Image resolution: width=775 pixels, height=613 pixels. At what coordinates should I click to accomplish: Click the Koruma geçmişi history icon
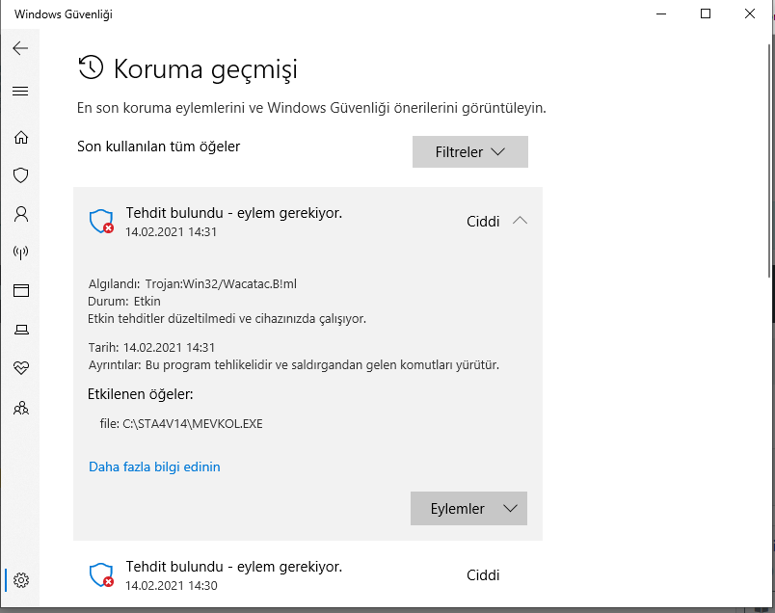tap(91, 67)
